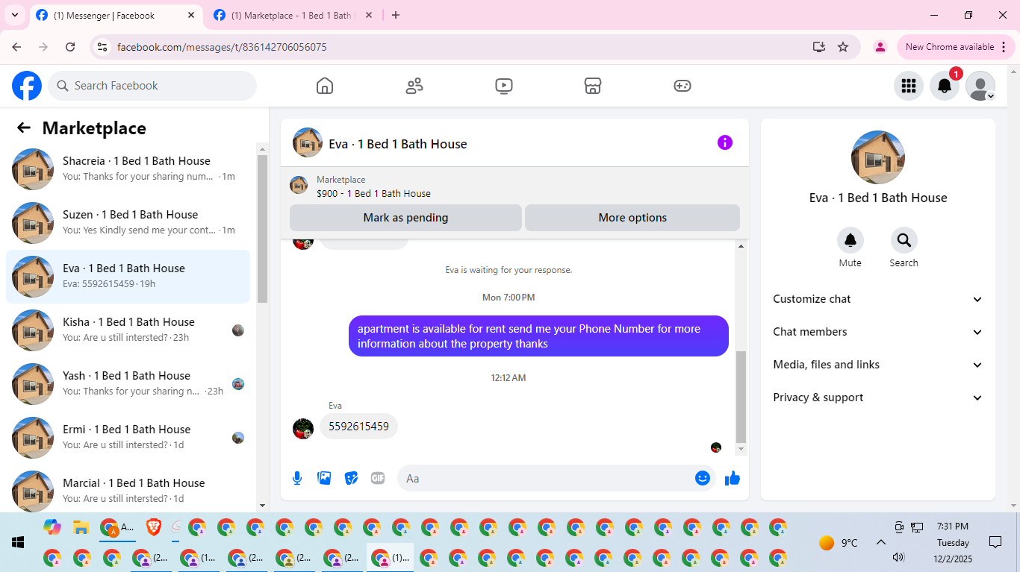Open Suzen conversation in list

pyautogui.click(x=128, y=223)
